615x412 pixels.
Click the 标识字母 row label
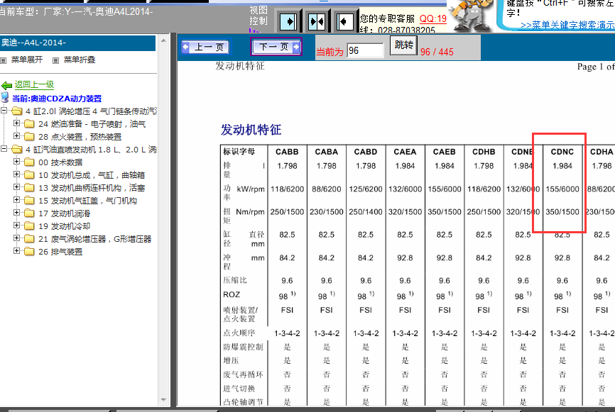(x=239, y=152)
